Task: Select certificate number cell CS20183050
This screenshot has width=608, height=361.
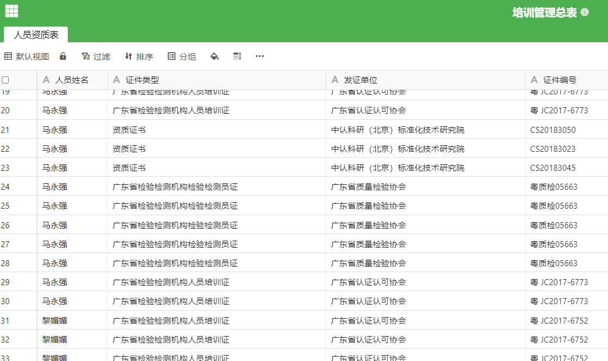Action: coord(553,130)
